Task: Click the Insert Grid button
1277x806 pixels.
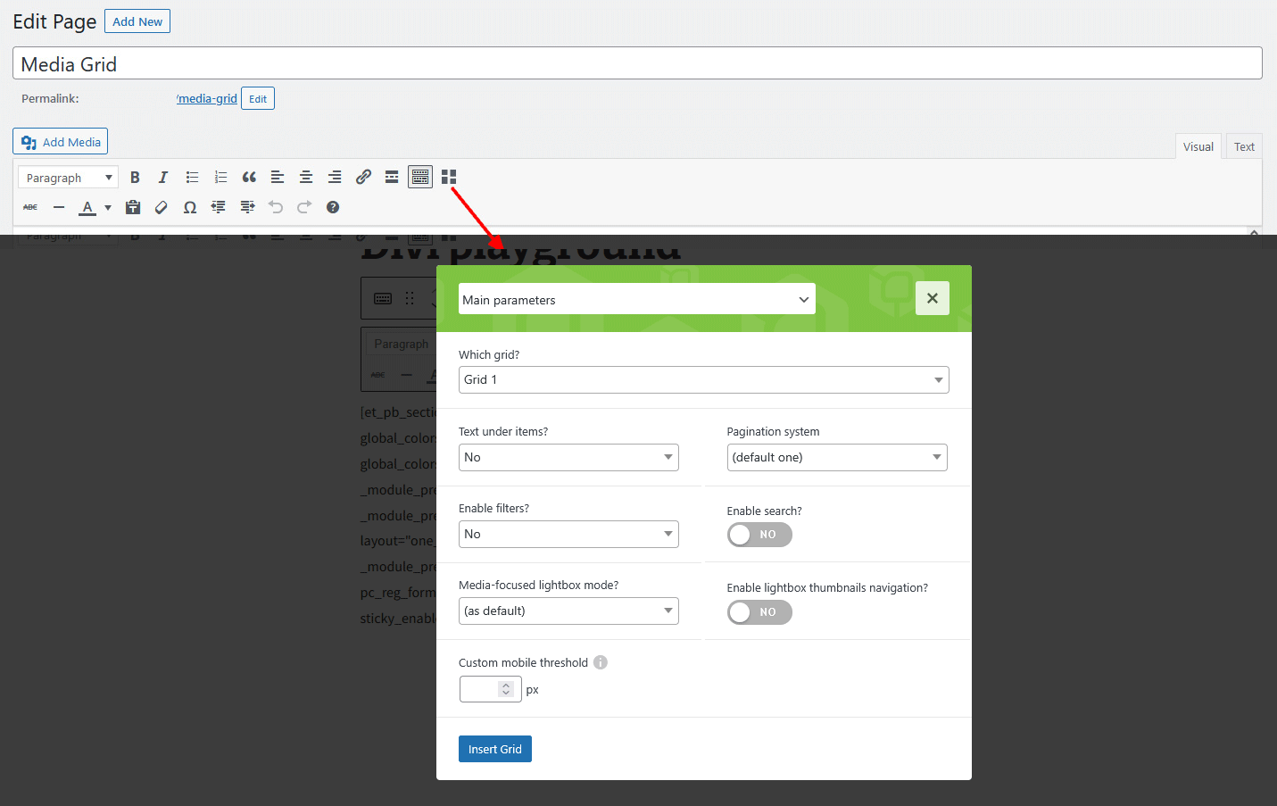Action: click(x=494, y=749)
